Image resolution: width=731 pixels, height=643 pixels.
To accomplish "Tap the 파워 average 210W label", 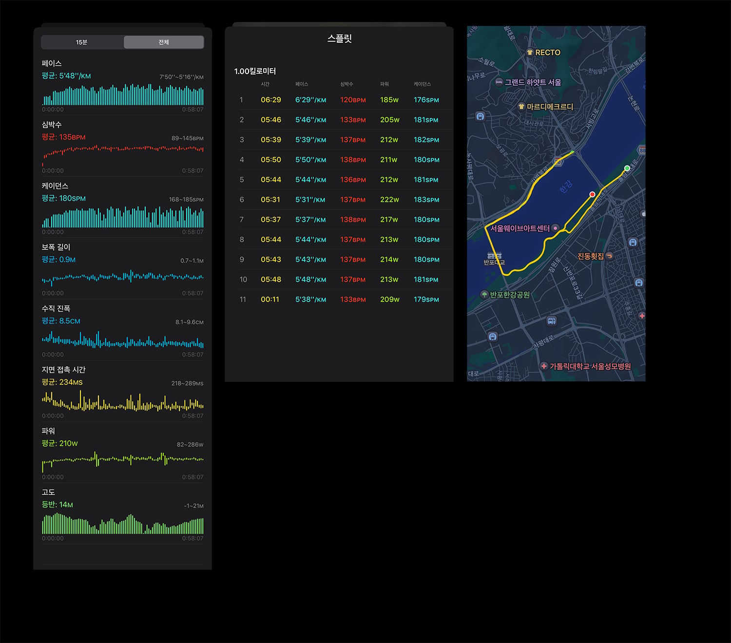I will (59, 443).
